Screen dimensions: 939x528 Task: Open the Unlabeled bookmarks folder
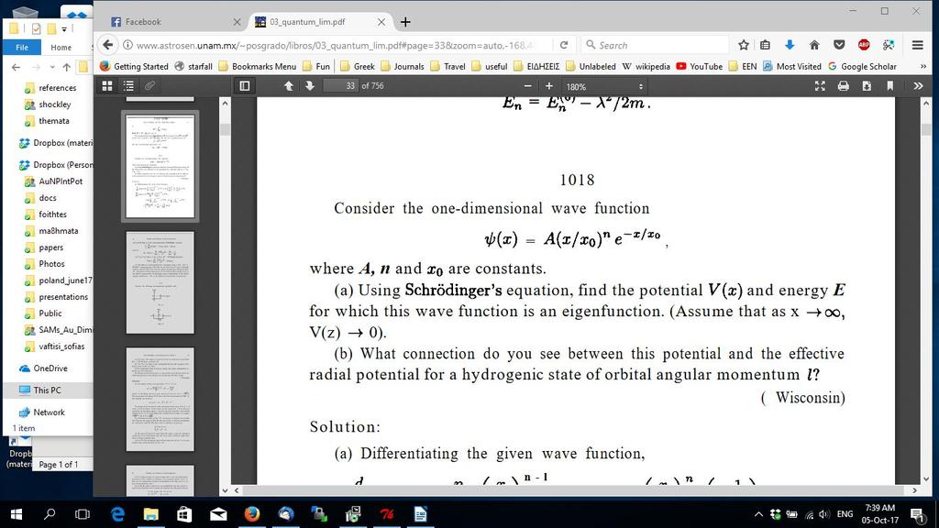pos(591,66)
